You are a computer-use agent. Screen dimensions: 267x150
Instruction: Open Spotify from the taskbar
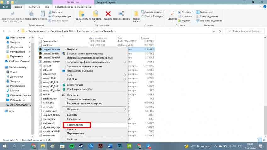point(72,146)
